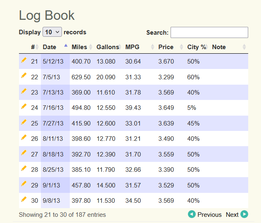Select the date 8/25/13 cell
Viewport: 261px width, 223px height.
point(55,170)
